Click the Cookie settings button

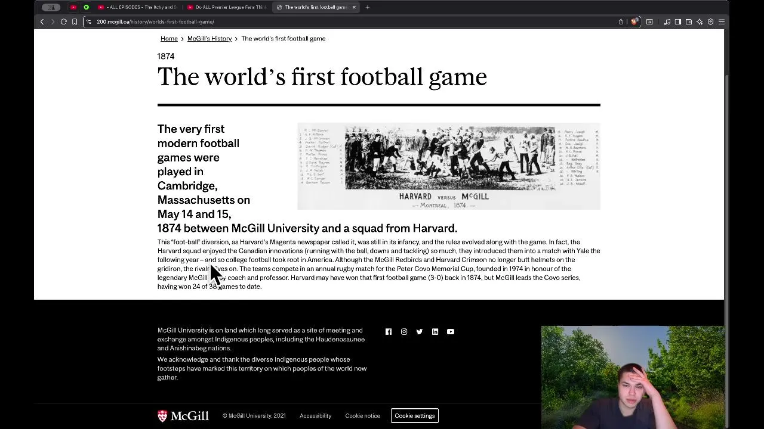[x=415, y=416]
